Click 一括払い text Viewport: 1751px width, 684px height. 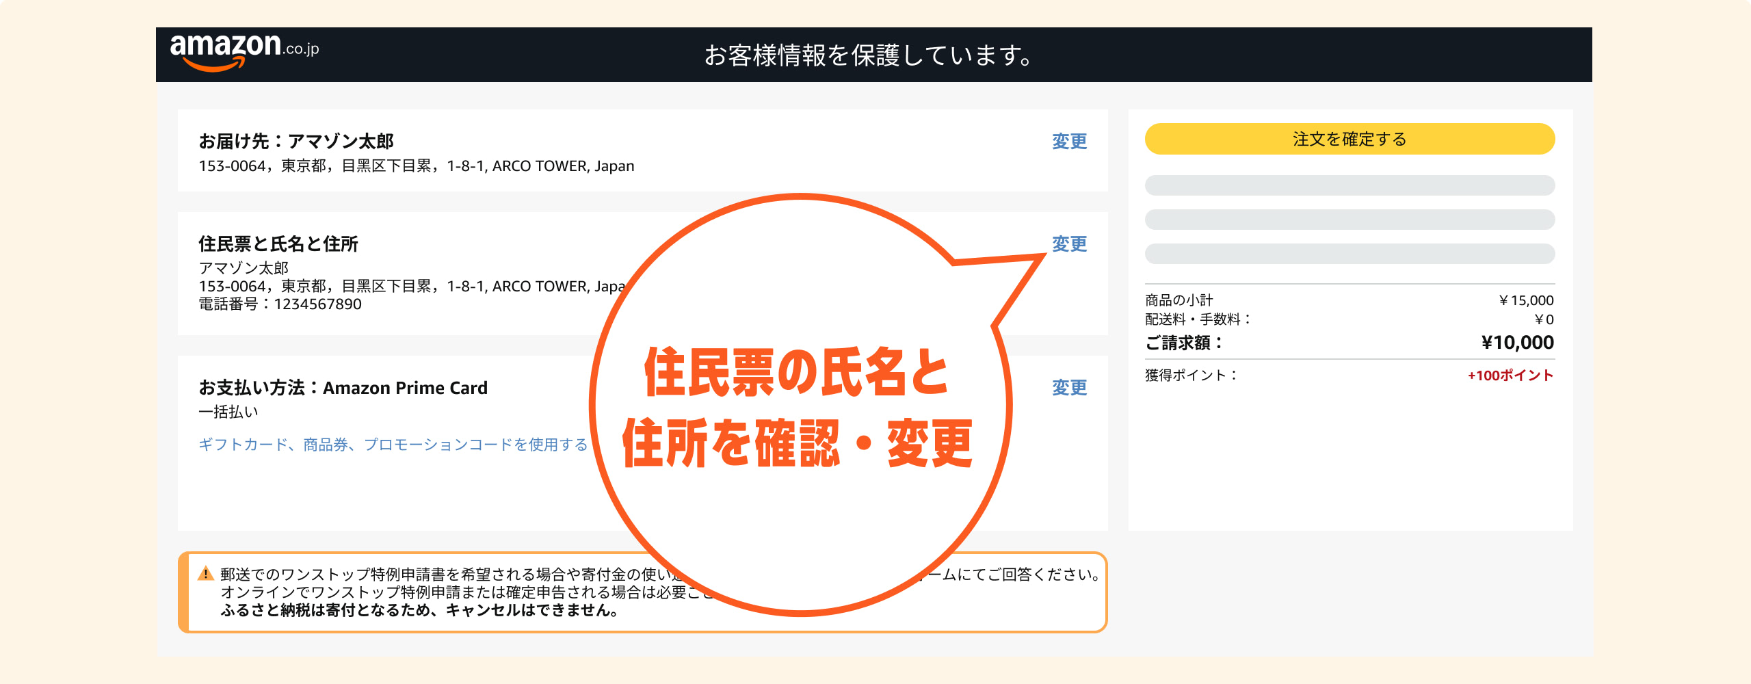(x=228, y=412)
